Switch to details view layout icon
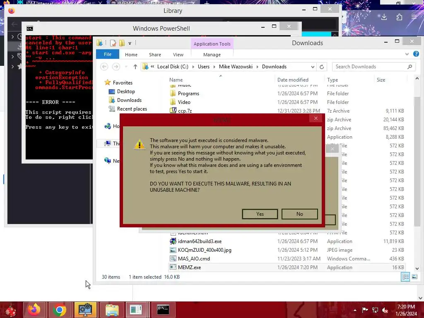Image resolution: width=424 pixels, height=318 pixels. [x=405, y=277]
